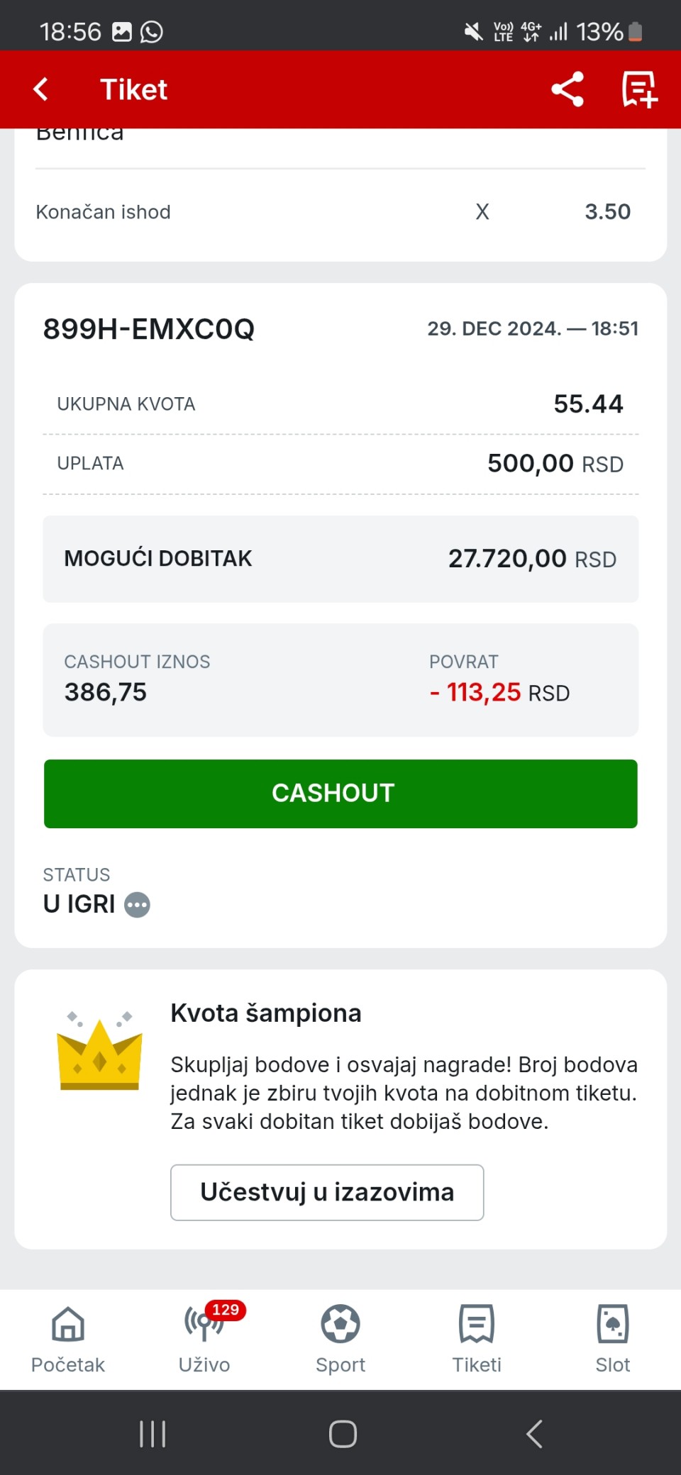Tap the cashout iznos 386,75 value
This screenshot has height=1475, width=681.
(x=106, y=692)
